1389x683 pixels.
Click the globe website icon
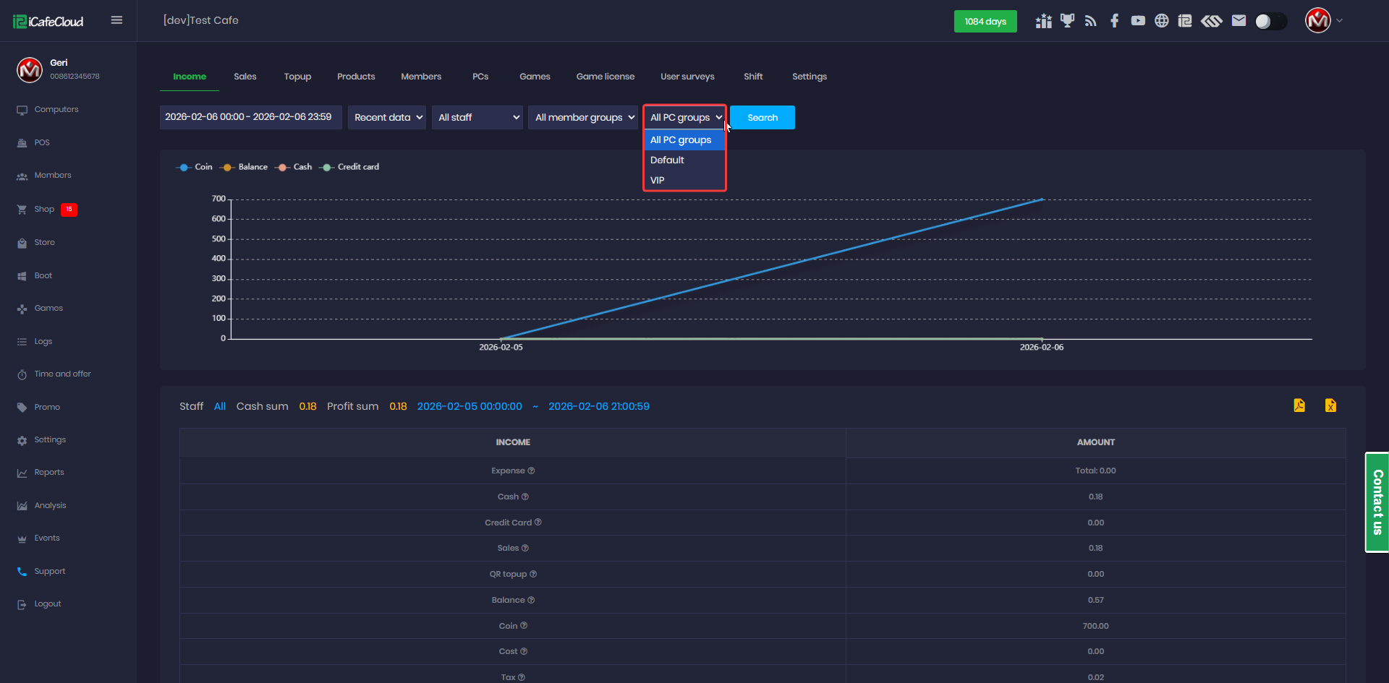pos(1161,21)
